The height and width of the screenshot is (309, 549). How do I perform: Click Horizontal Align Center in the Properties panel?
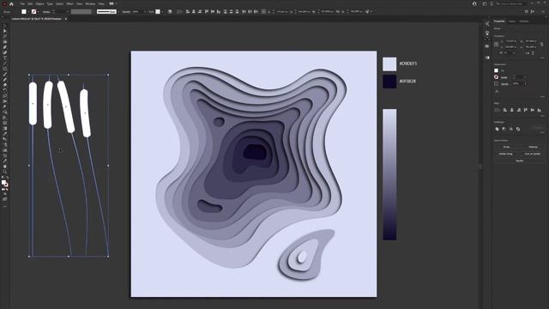point(512,110)
